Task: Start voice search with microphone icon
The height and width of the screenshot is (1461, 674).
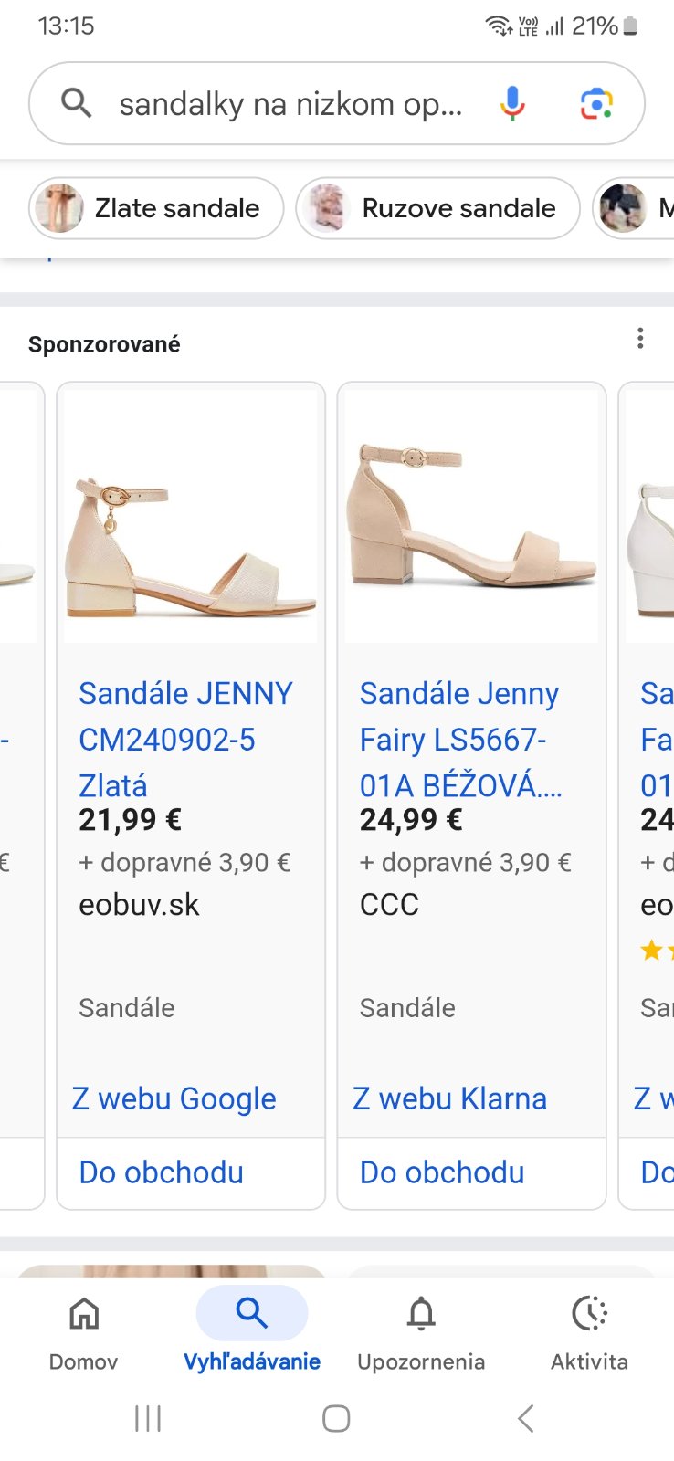Action: click(x=512, y=104)
